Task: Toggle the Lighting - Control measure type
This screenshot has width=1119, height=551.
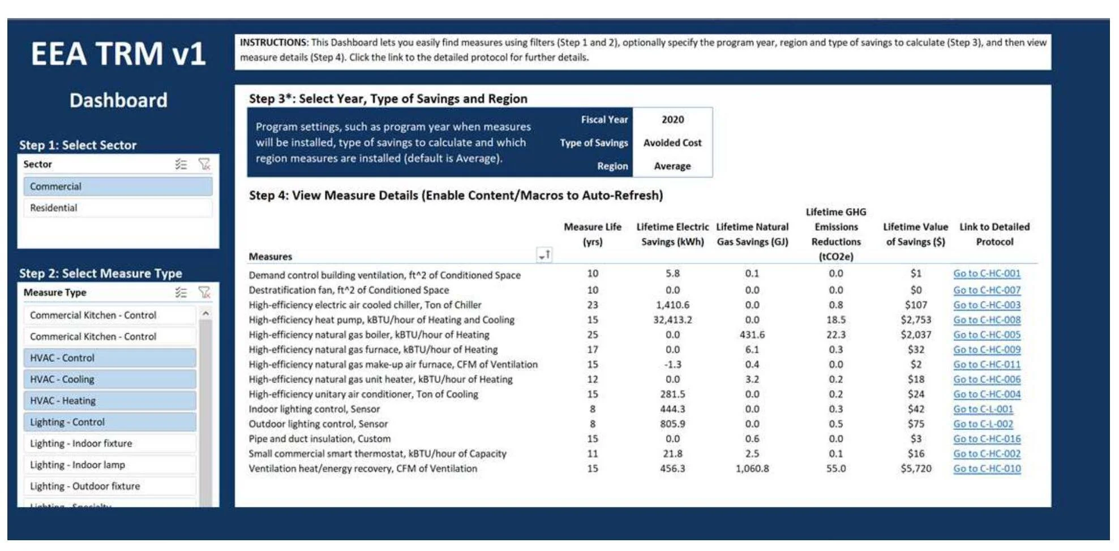Action: pyautogui.click(x=110, y=423)
